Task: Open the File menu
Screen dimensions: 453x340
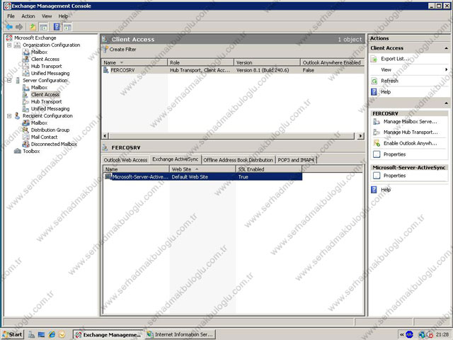Action: click(x=11, y=16)
